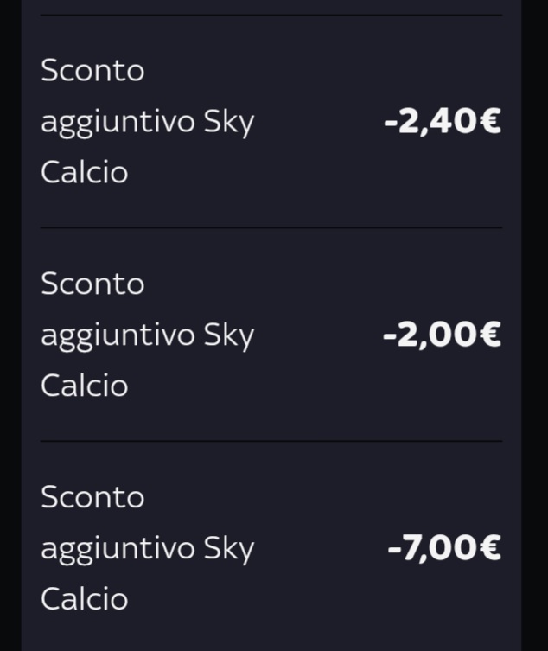Tap the -2,00€ discount amount
Image resolution: width=548 pixels, height=651 pixels.
(x=443, y=335)
